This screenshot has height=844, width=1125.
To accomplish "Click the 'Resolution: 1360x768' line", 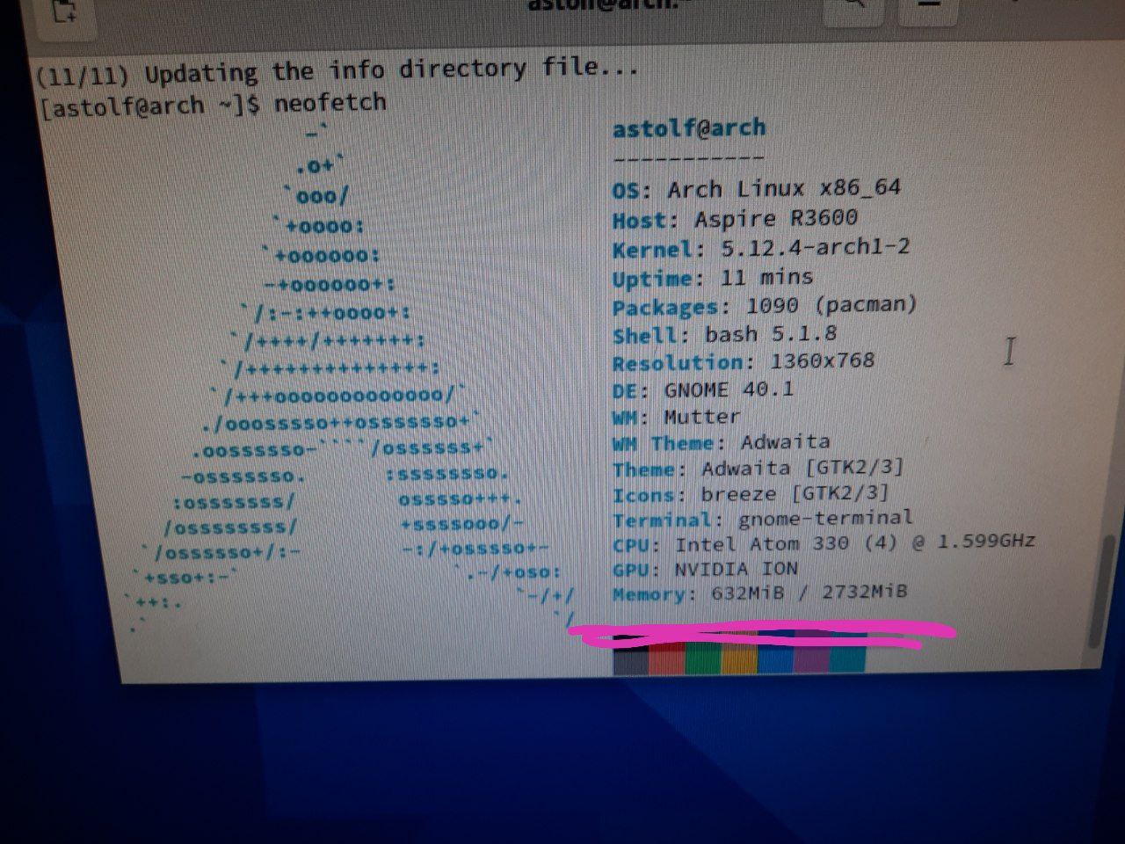I will [x=744, y=361].
